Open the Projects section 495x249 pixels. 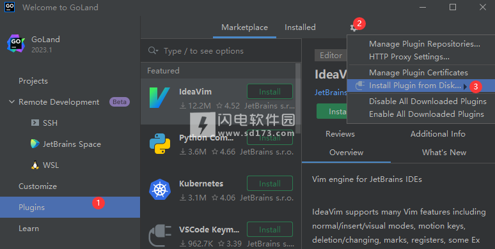(33, 81)
